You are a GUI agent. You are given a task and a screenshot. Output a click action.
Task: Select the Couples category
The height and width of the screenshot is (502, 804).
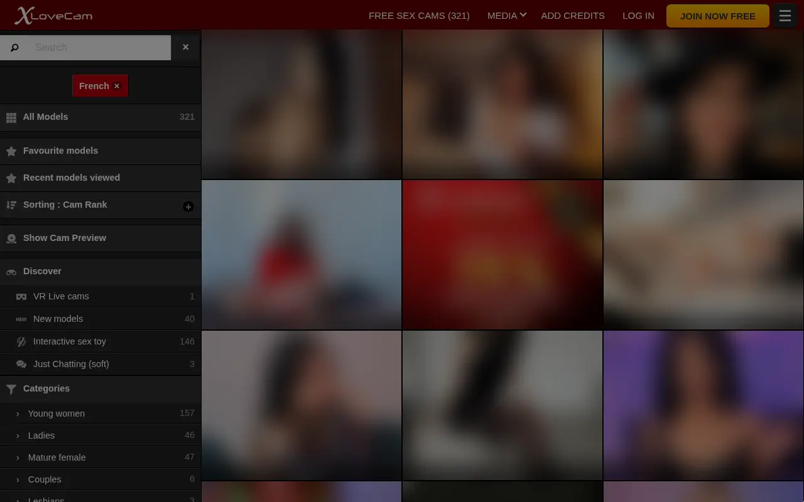pyautogui.click(x=100, y=479)
